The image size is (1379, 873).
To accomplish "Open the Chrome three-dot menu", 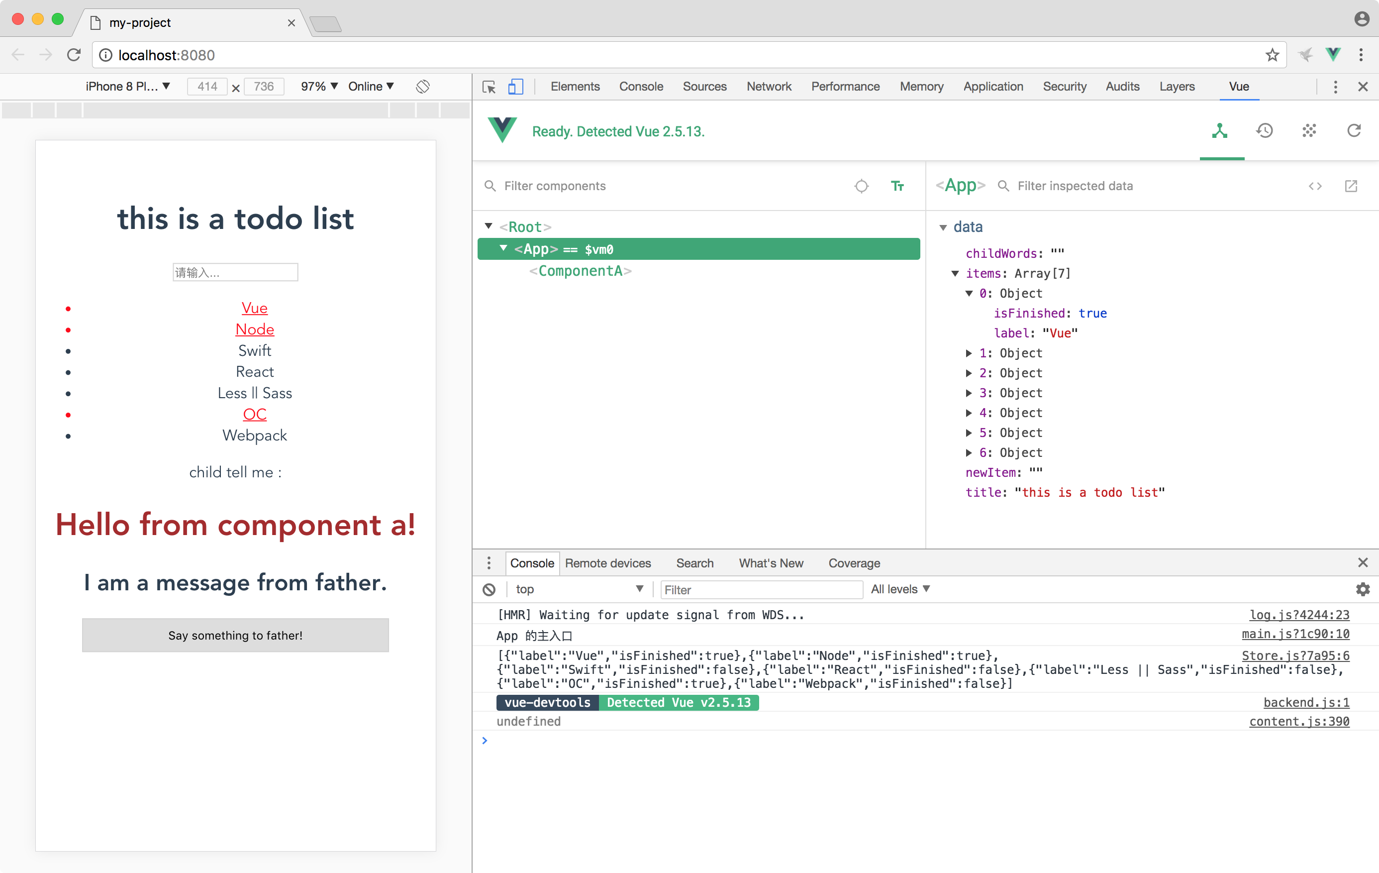I will [1361, 55].
